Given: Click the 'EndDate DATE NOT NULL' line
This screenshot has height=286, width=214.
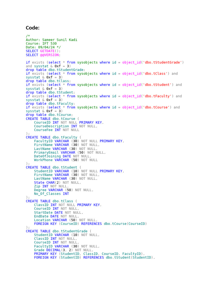Looking at the screenshot, I should (57, 216).
